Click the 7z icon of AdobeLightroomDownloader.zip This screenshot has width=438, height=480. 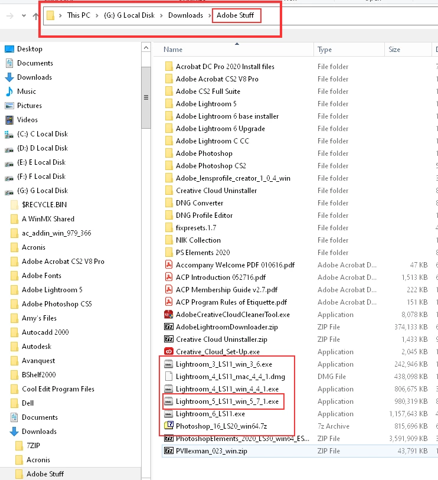(x=169, y=327)
